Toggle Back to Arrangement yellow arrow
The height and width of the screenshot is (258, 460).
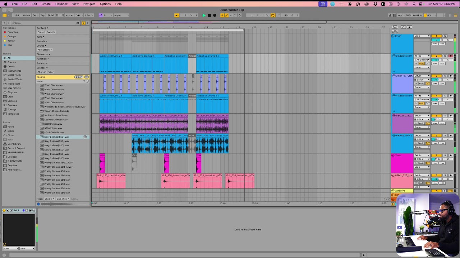(x=176, y=15)
